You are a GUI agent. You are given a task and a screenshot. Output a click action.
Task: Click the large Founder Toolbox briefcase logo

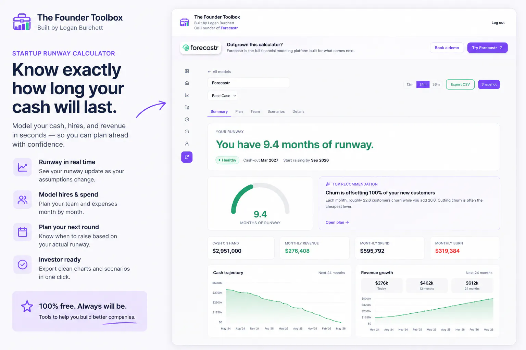click(22, 22)
